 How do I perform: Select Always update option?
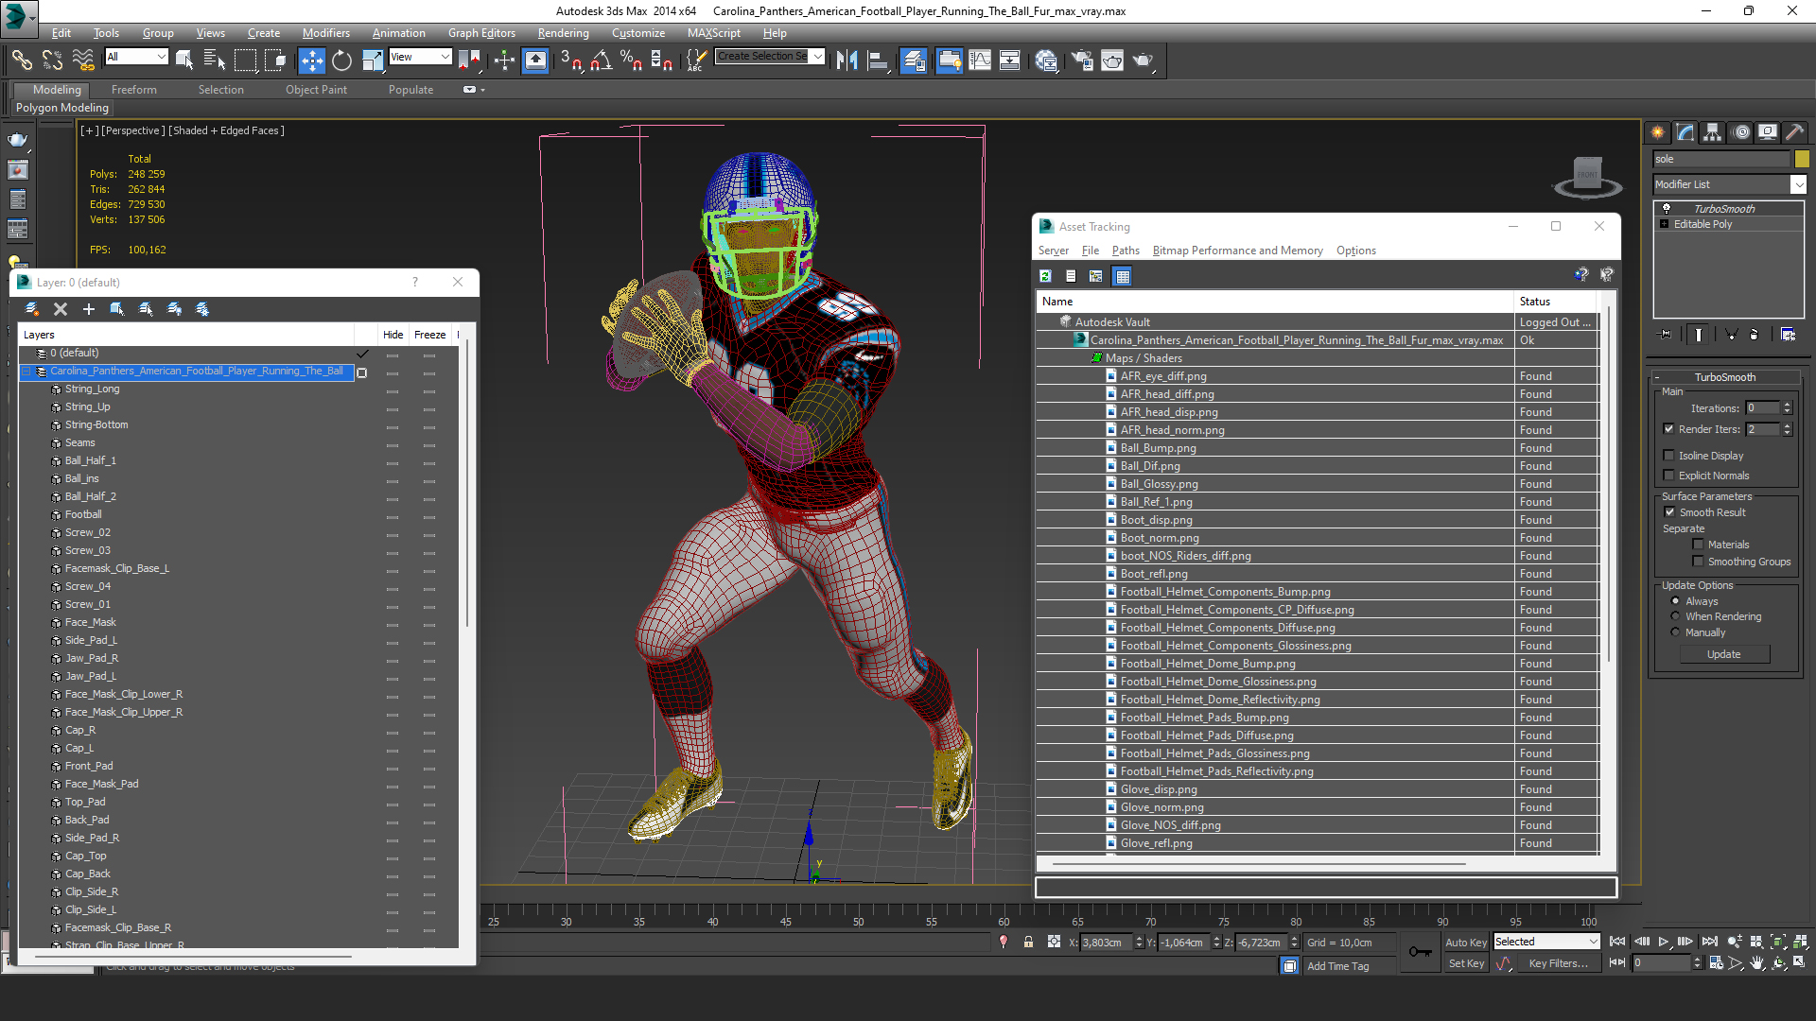point(1676,601)
